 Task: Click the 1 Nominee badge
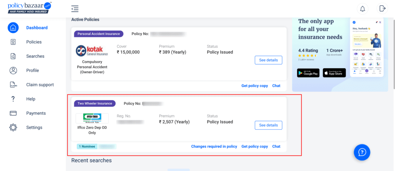(x=87, y=146)
